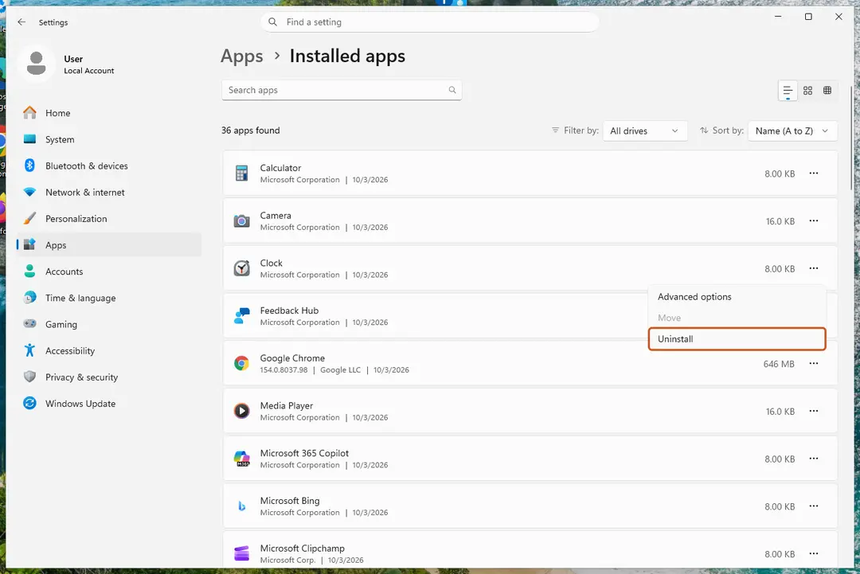Image resolution: width=860 pixels, height=574 pixels.
Task: Click the magnifier icon in Search apps
Action: point(452,90)
